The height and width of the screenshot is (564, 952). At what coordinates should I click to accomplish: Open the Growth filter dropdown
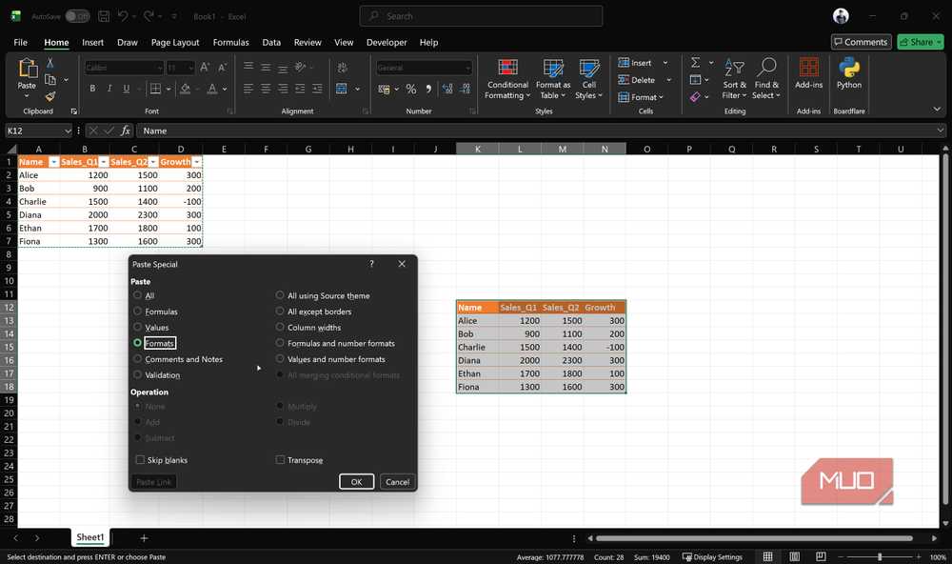pos(196,162)
